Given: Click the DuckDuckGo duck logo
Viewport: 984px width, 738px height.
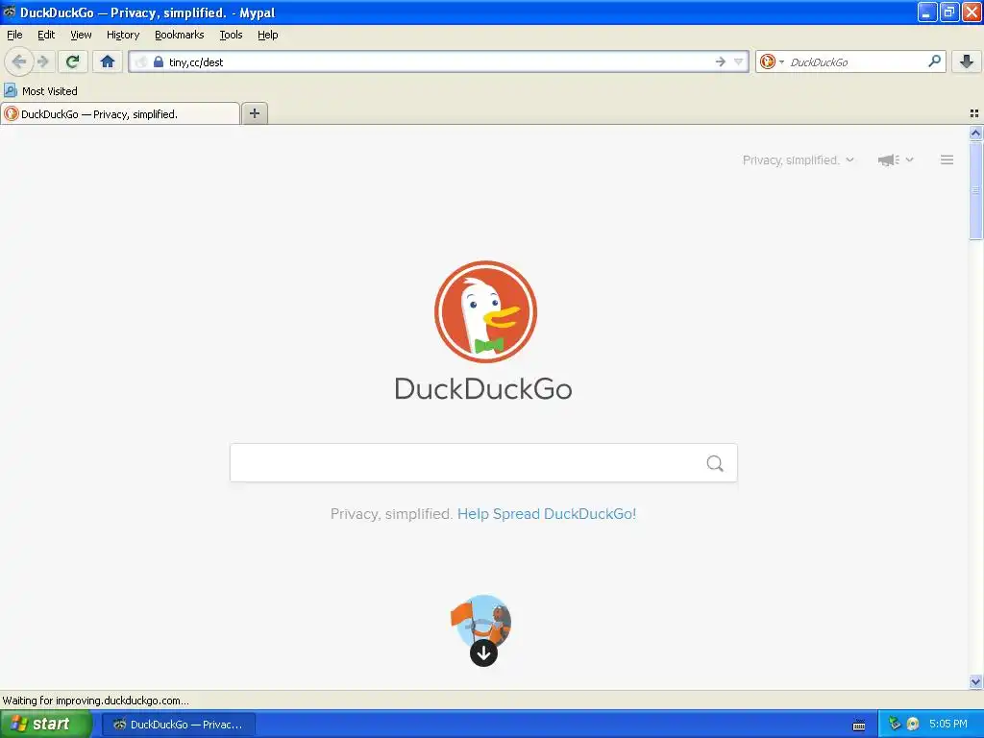Looking at the screenshot, I should click(x=485, y=312).
